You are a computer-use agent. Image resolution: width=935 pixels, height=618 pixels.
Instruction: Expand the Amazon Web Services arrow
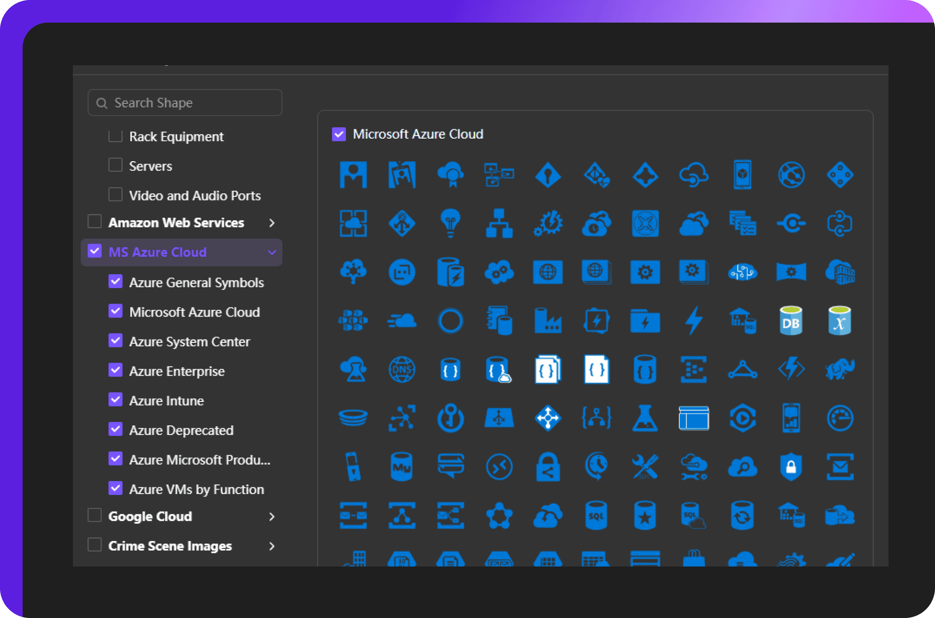[x=272, y=223]
